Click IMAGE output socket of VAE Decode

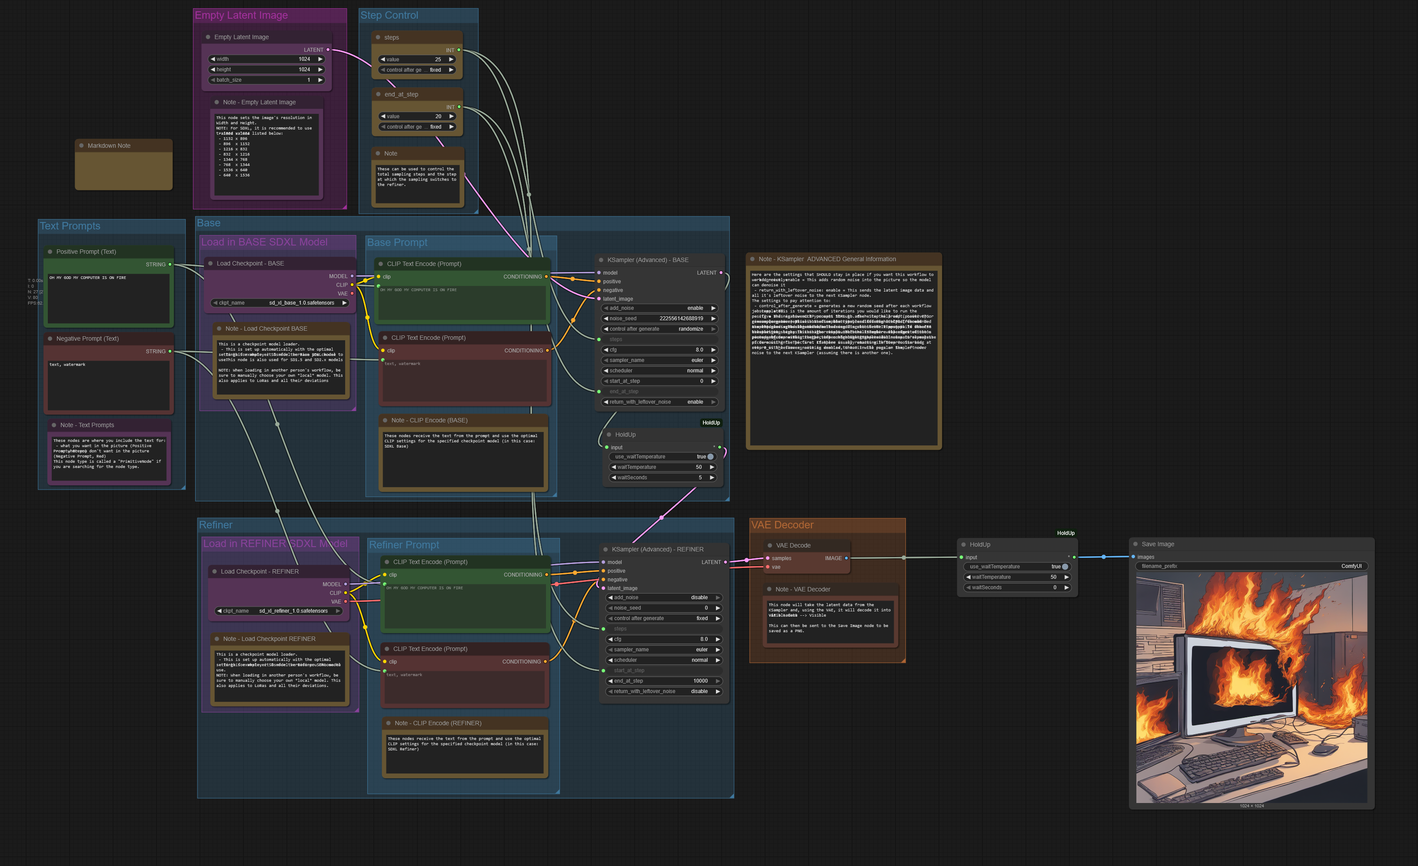pyautogui.click(x=846, y=558)
